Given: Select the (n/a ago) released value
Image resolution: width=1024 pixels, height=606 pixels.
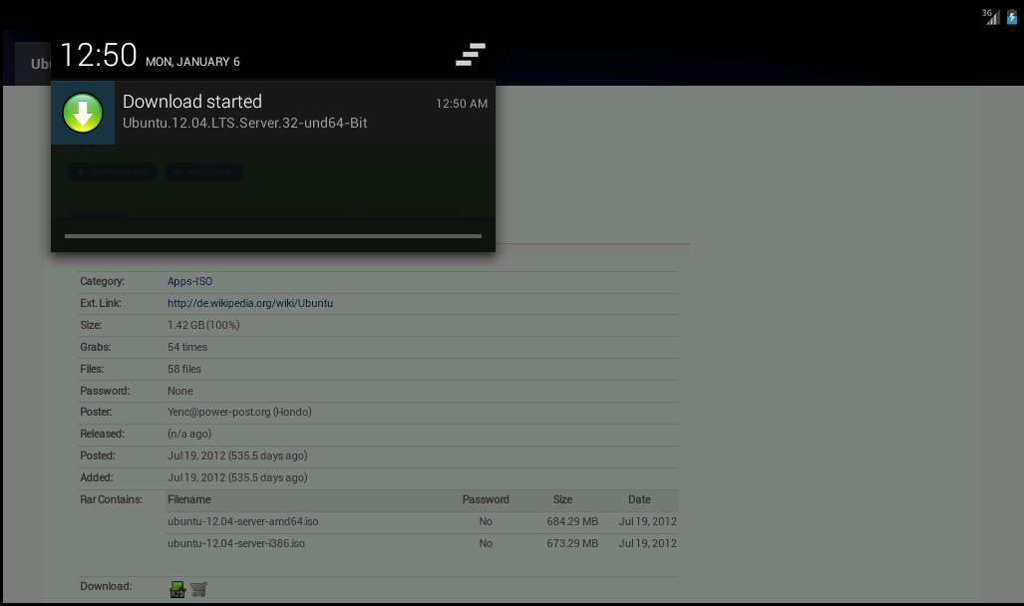Looking at the screenshot, I should pos(189,434).
